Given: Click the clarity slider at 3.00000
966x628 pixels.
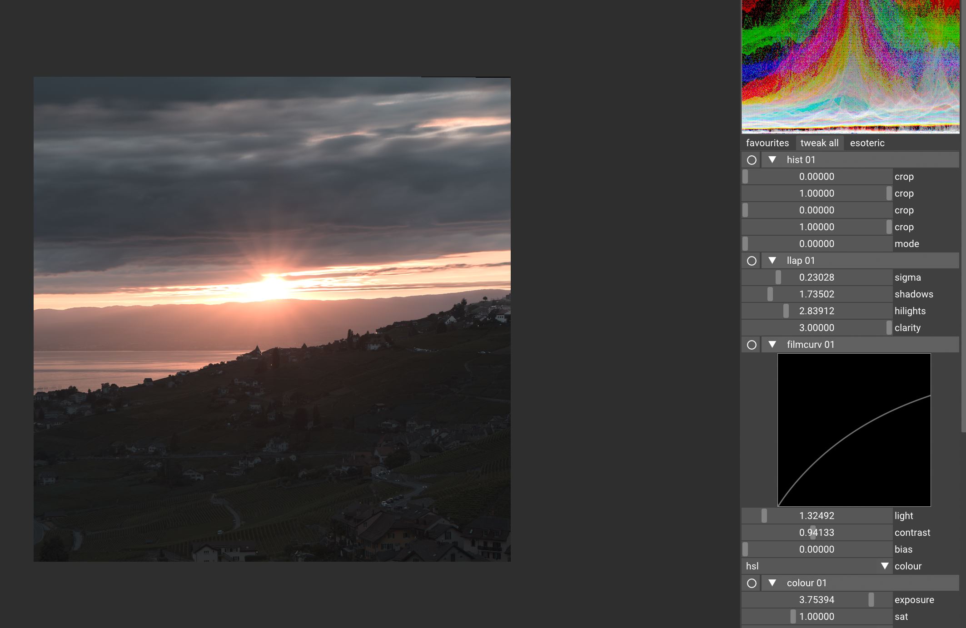Looking at the screenshot, I should click(x=817, y=328).
